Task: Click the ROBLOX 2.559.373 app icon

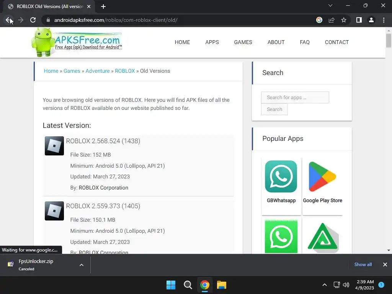Action: [54, 211]
